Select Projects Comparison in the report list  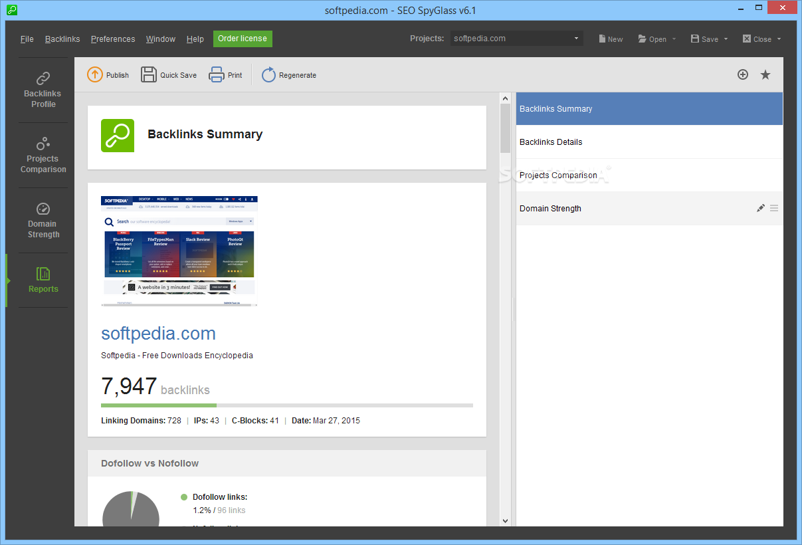649,175
